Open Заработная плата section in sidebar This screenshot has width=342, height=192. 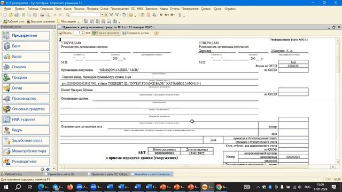[26, 140]
